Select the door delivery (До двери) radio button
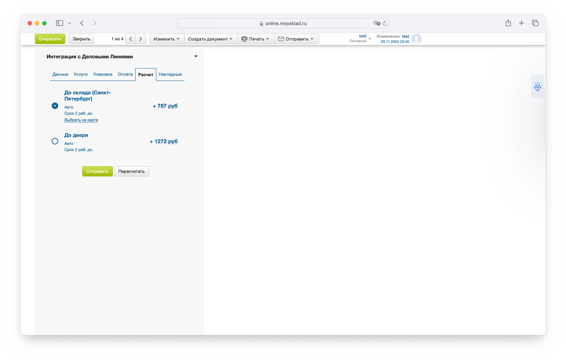The image size is (566, 362). pos(55,141)
